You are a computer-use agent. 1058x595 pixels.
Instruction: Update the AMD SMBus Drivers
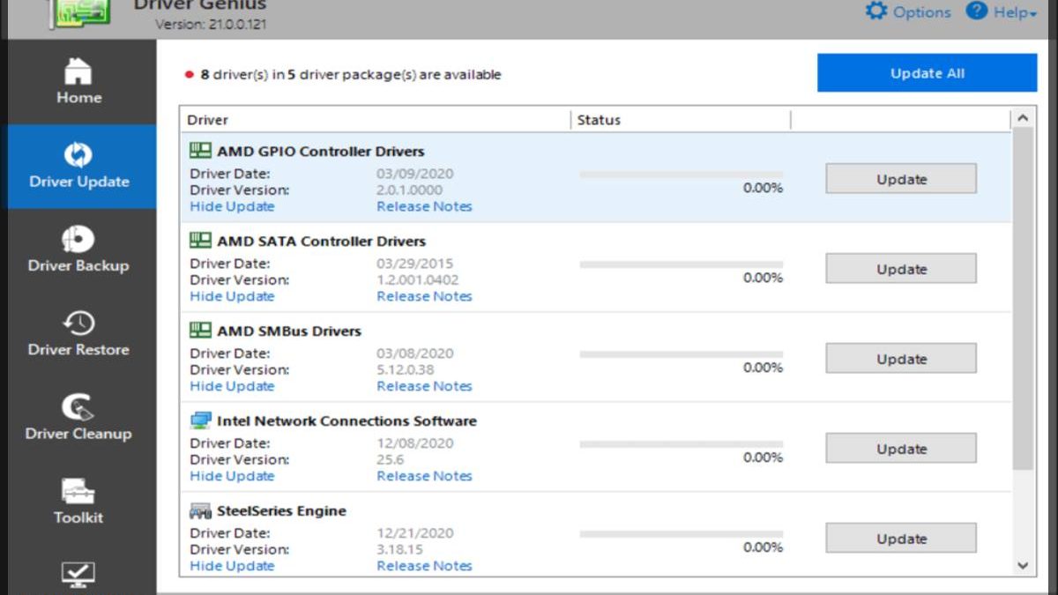coord(901,359)
